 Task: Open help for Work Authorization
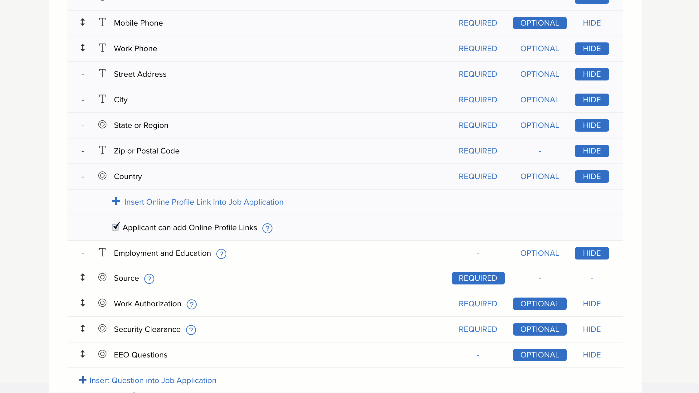point(192,304)
